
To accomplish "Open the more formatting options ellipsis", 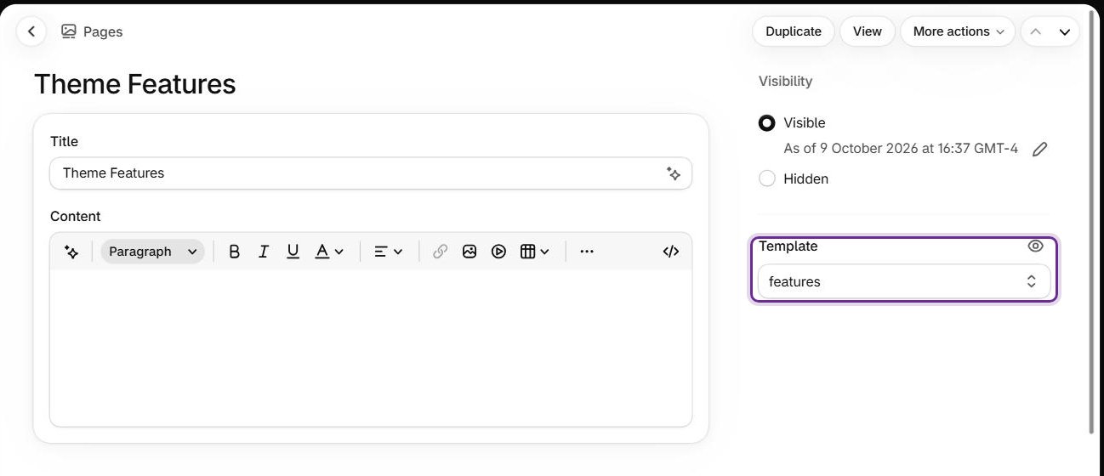I will 587,252.
